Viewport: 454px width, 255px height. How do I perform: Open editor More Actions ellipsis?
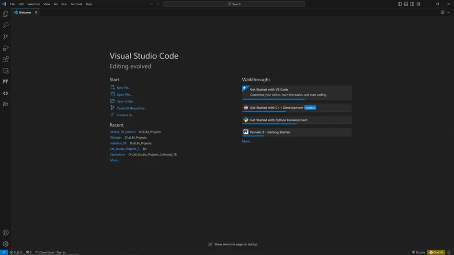click(449, 12)
